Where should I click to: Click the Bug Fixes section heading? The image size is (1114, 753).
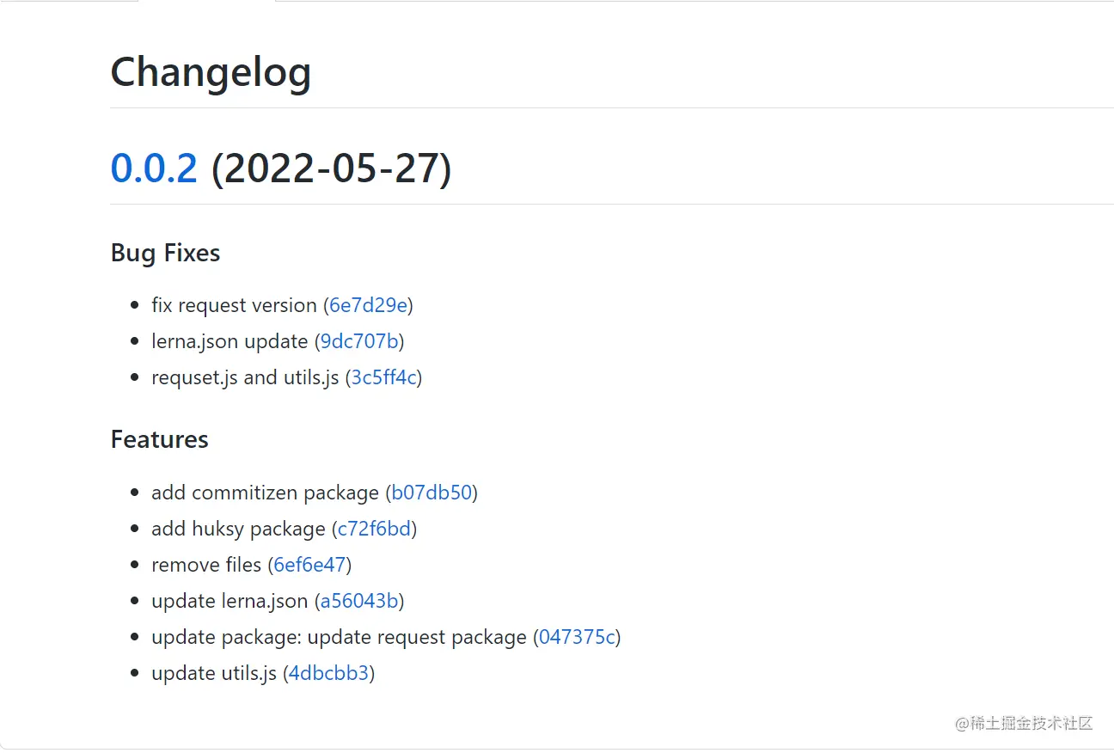[165, 253]
